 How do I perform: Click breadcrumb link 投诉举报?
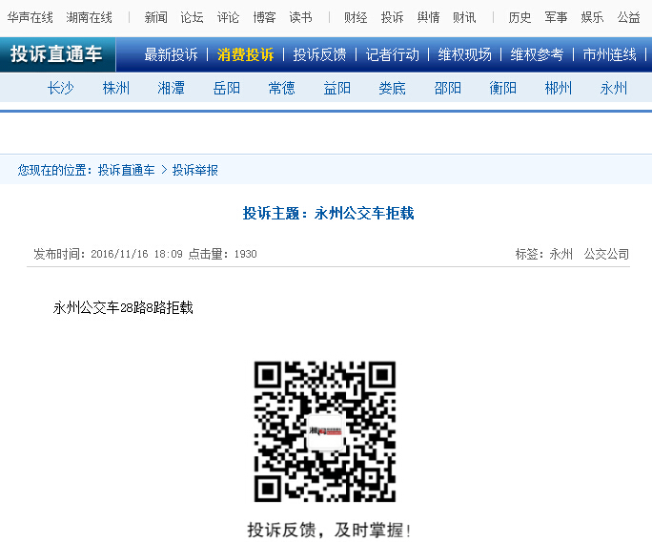point(195,170)
